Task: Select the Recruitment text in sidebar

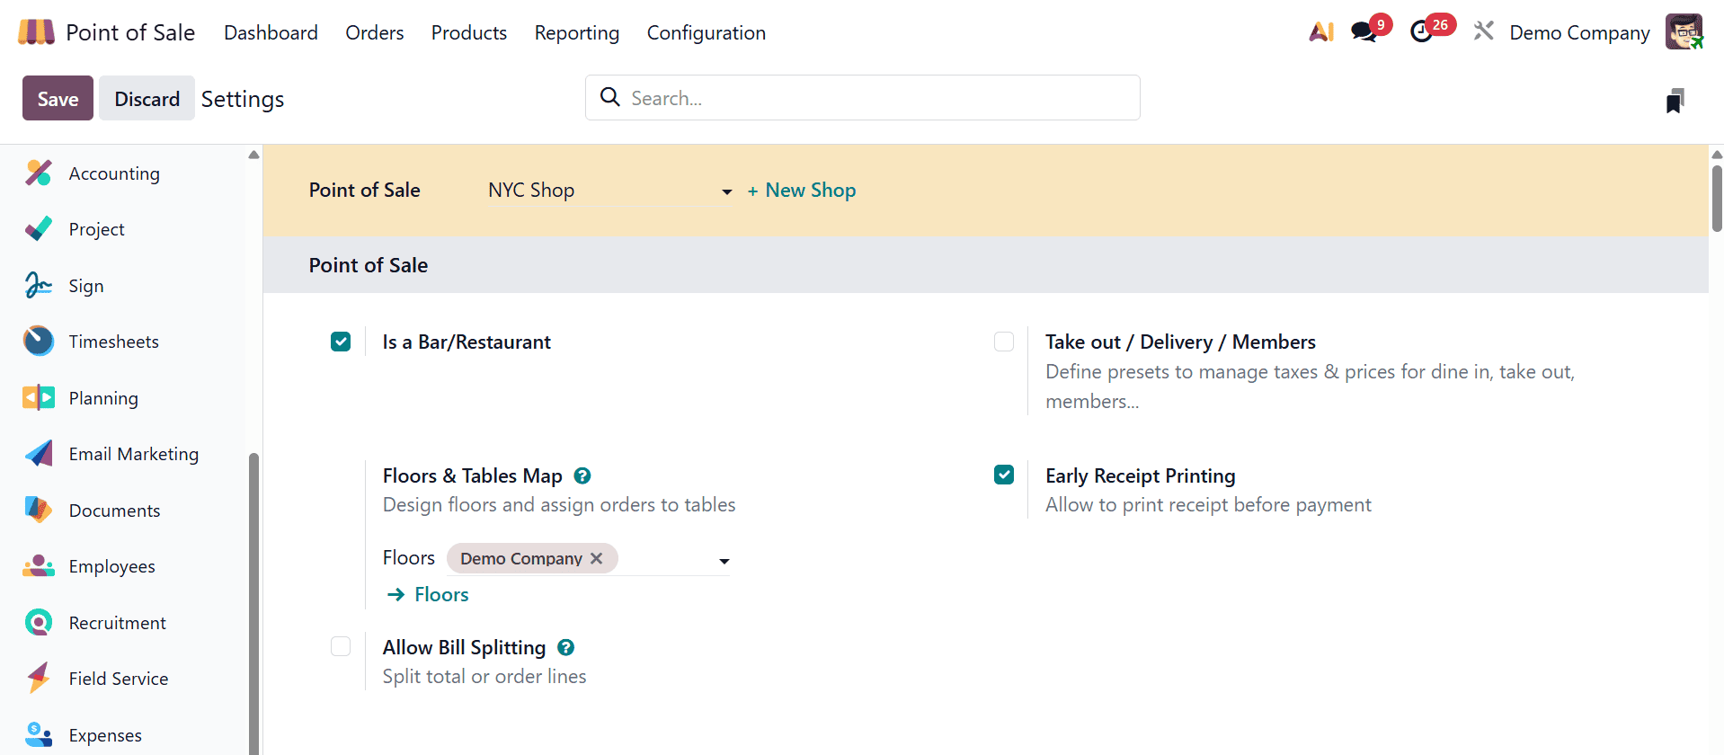Action: click(x=117, y=623)
